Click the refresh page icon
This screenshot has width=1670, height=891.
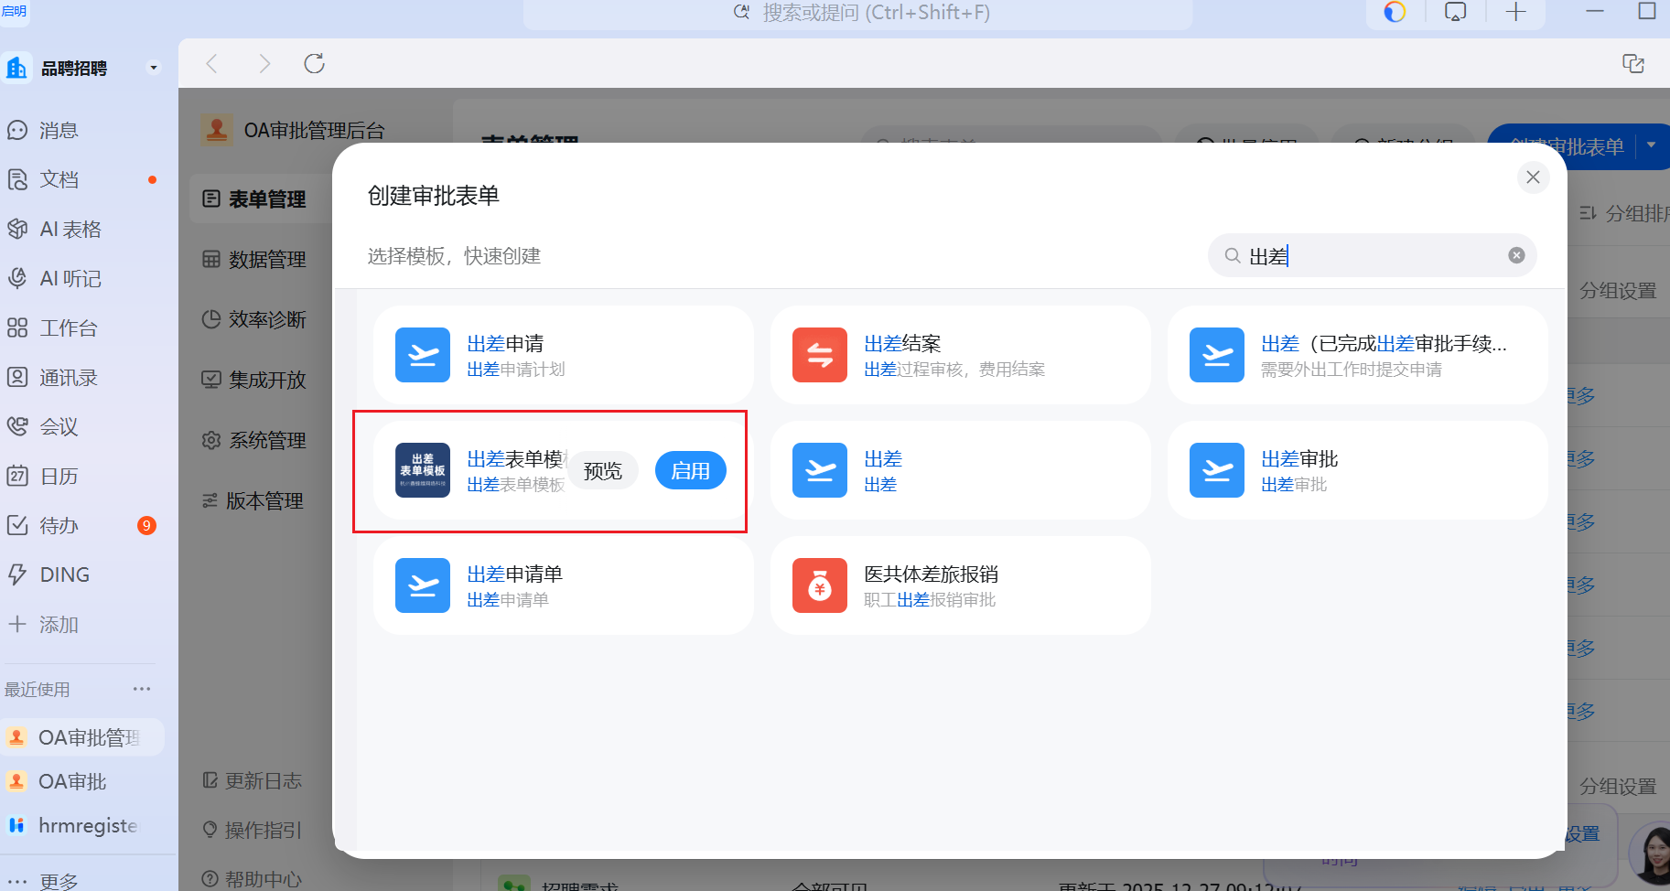pyautogui.click(x=314, y=63)
